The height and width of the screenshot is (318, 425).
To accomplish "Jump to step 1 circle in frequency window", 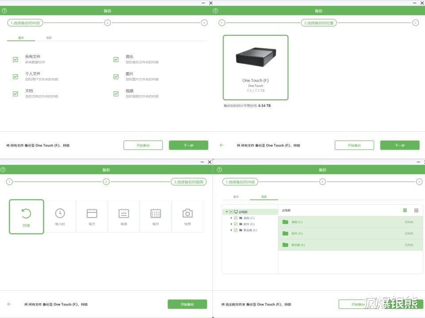I will click(x=9, y=182).
